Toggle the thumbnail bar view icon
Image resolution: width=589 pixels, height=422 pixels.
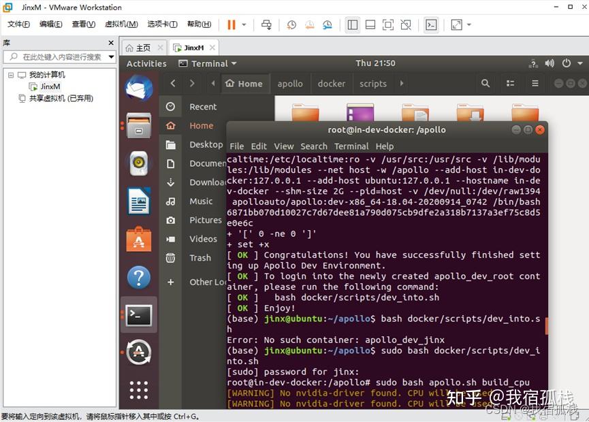pyautogui.click(x=370, y=25)
